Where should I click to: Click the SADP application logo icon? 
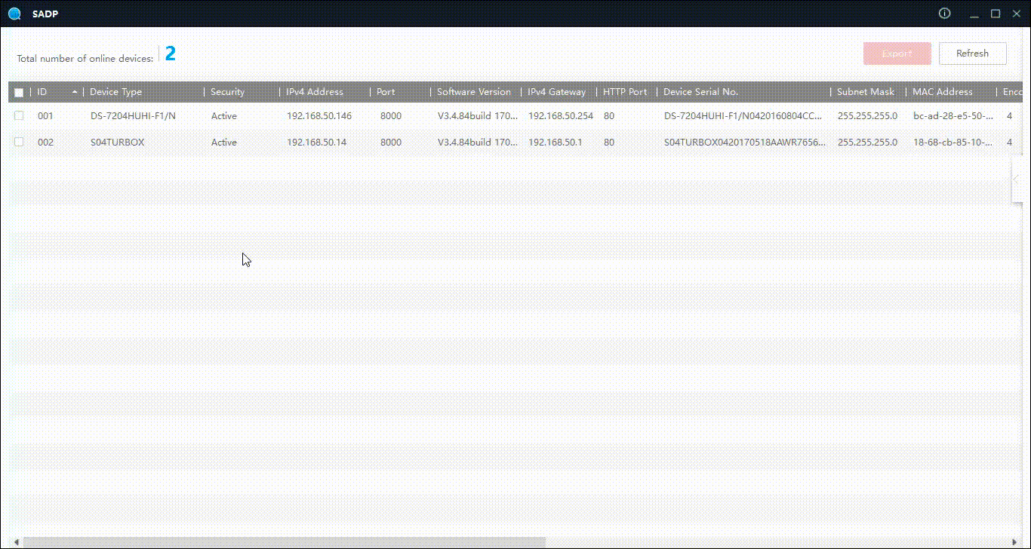pyautogui.click(x=14, y=14)
